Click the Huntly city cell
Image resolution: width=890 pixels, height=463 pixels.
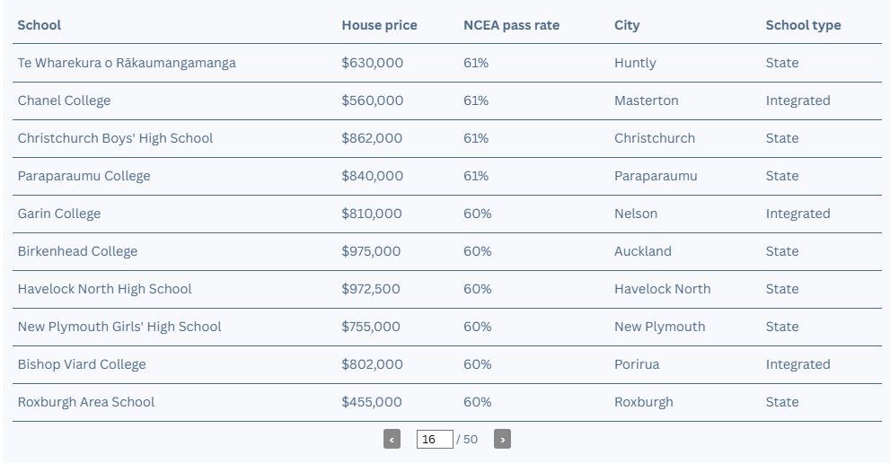click(x=635, y=63)
